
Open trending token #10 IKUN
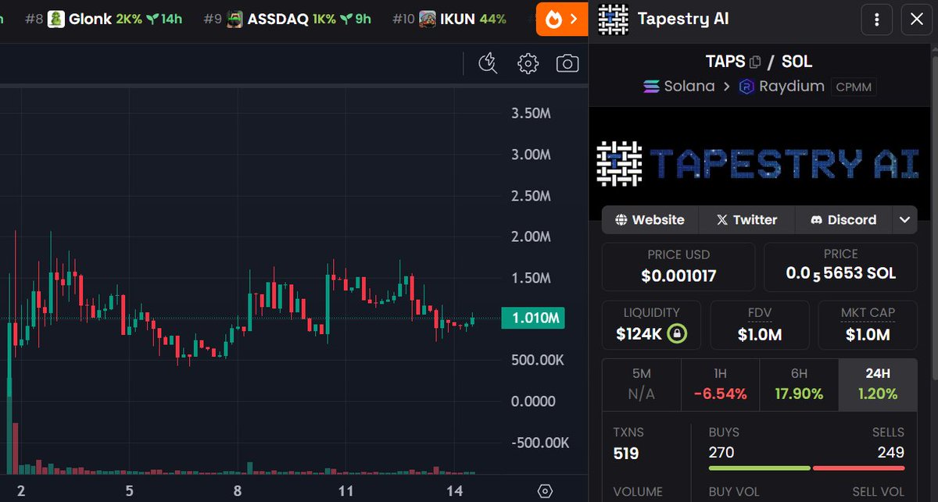click(449, 19)
